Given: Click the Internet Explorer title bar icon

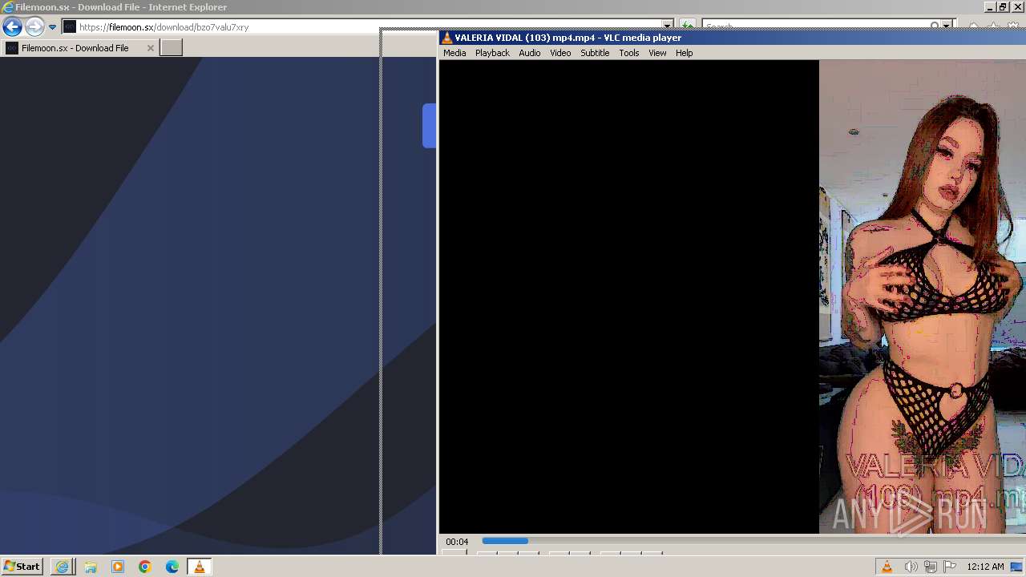Looking at the screenshot, I should 8,7.
